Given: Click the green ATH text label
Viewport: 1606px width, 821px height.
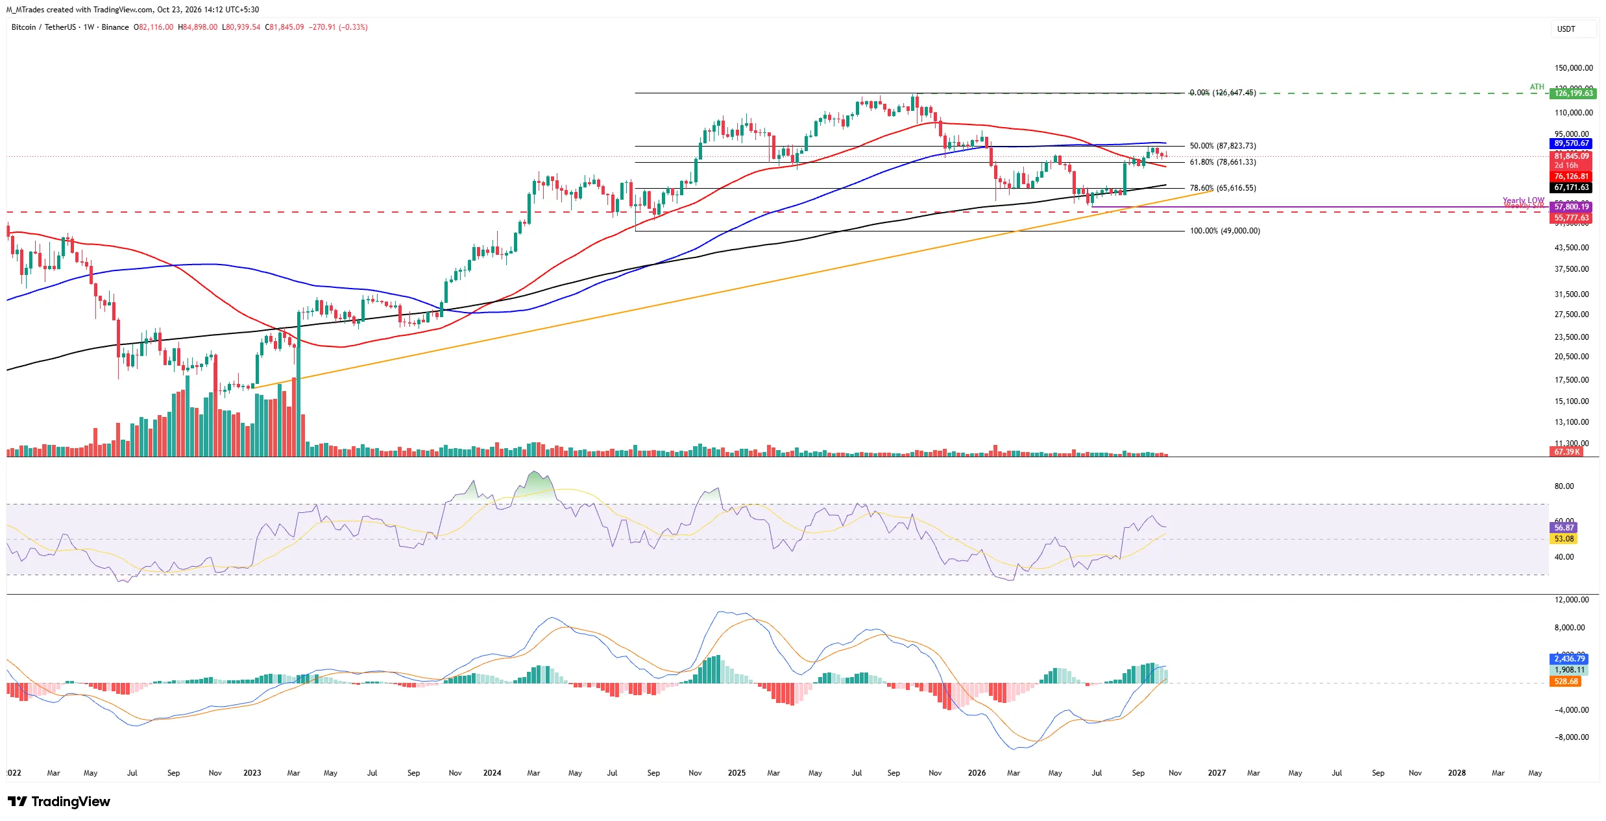Looking at the screenshot, I should click(1537, 87).
